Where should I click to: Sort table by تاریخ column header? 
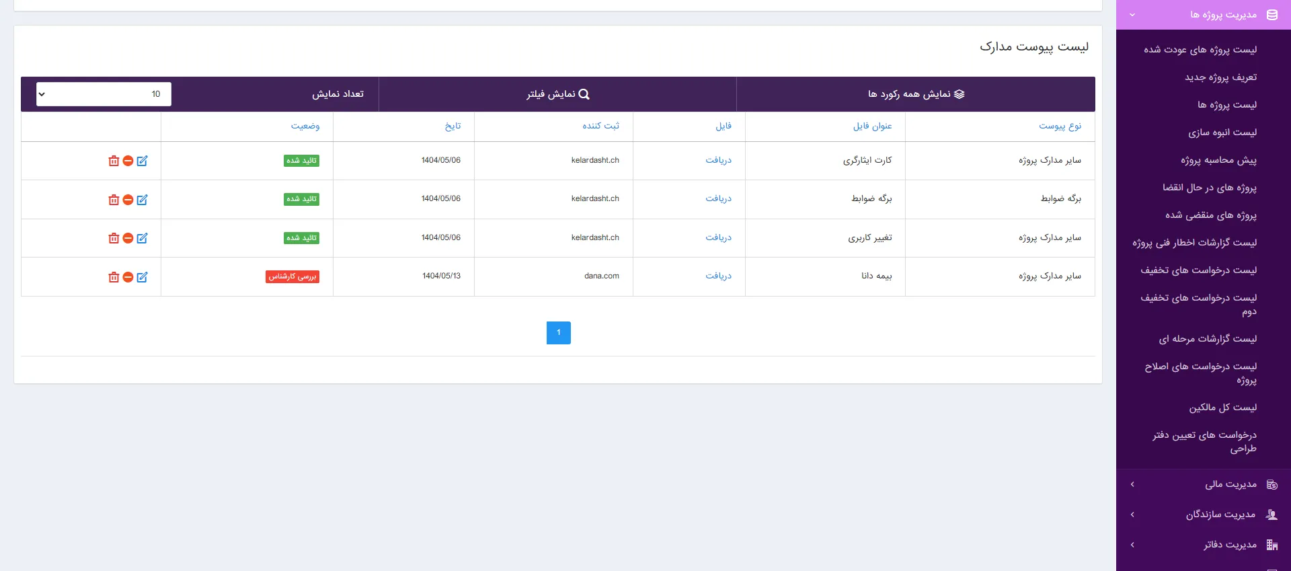(453, 126)
